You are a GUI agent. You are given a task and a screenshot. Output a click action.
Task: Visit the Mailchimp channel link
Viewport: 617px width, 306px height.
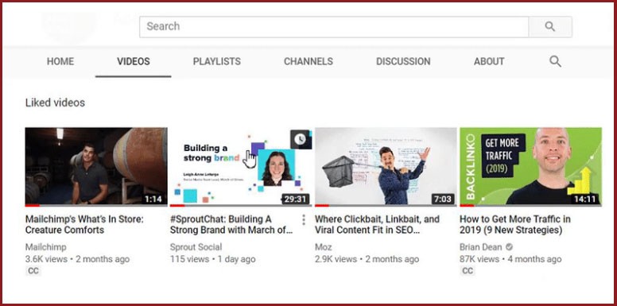point(45,247)
